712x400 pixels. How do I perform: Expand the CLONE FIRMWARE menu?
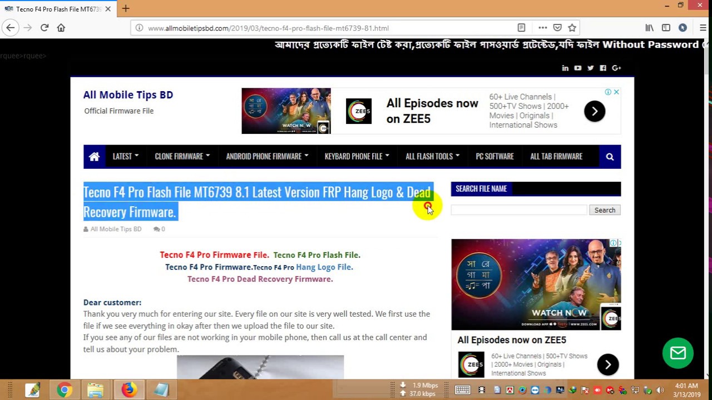click(182, 157)
